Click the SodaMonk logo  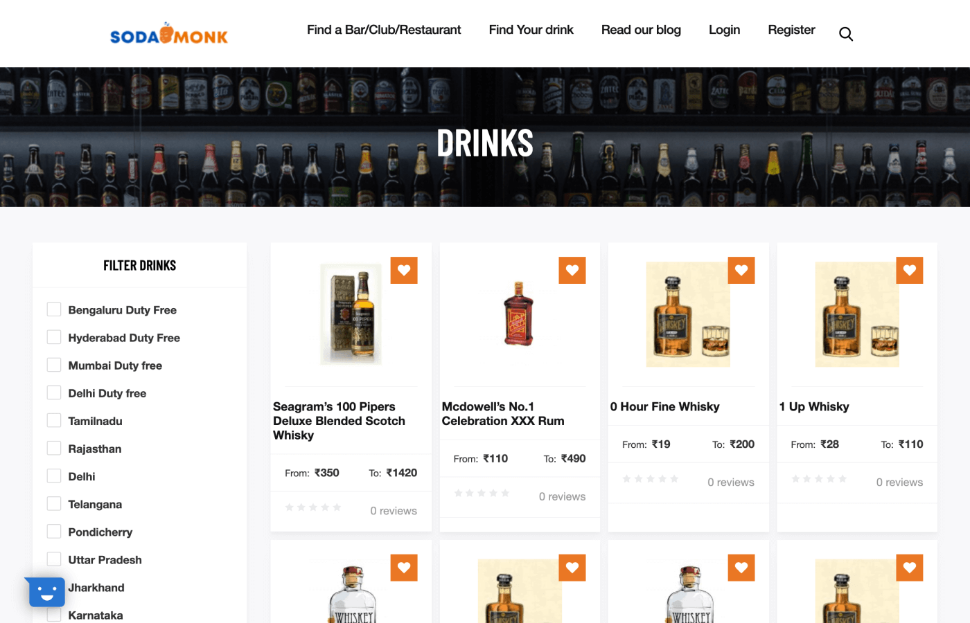169,33
